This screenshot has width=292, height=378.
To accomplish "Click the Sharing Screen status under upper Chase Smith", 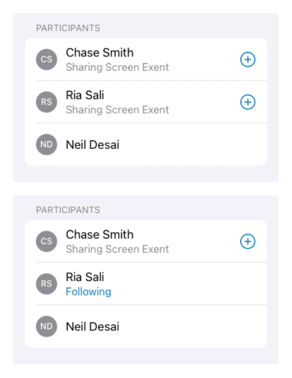I will pos(117,67).
